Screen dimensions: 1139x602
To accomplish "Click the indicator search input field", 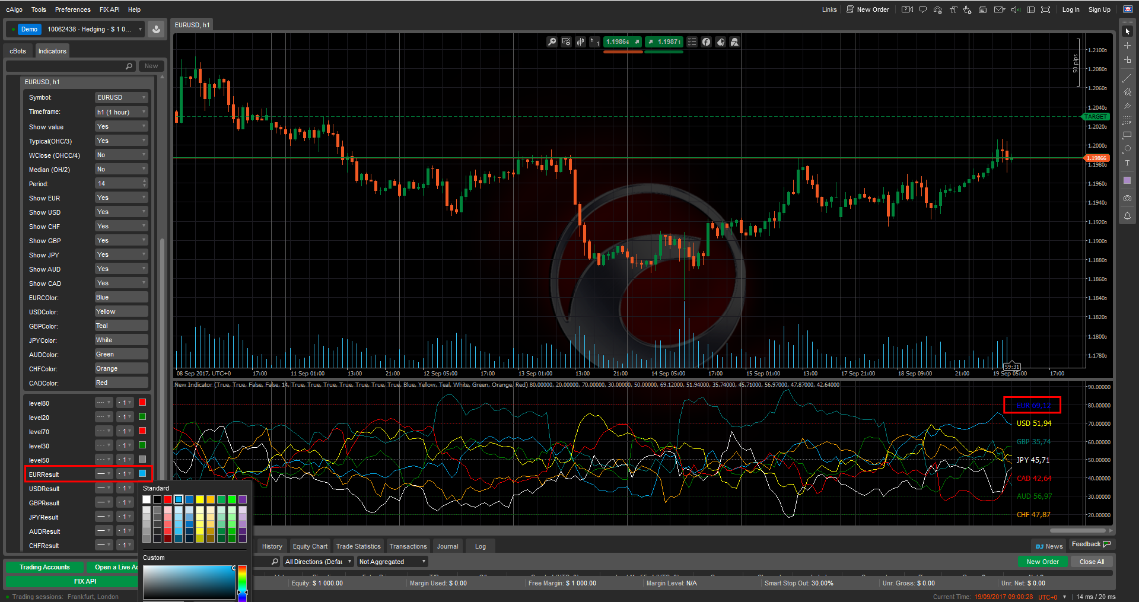I will (71, 66).
